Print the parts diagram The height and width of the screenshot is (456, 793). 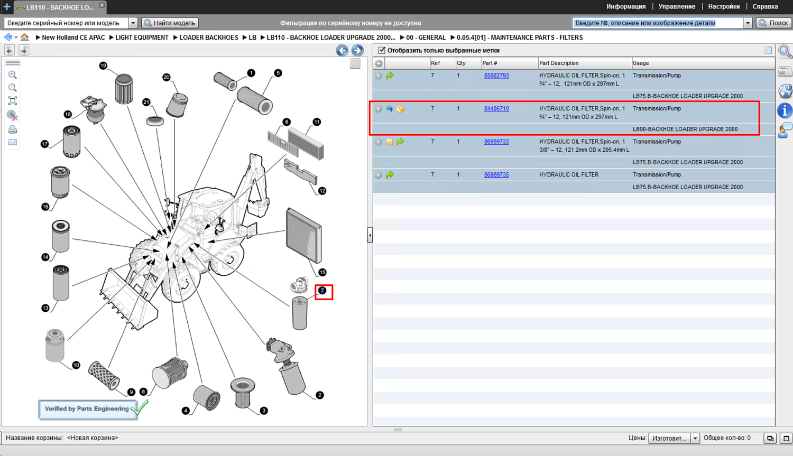(13, 129)
